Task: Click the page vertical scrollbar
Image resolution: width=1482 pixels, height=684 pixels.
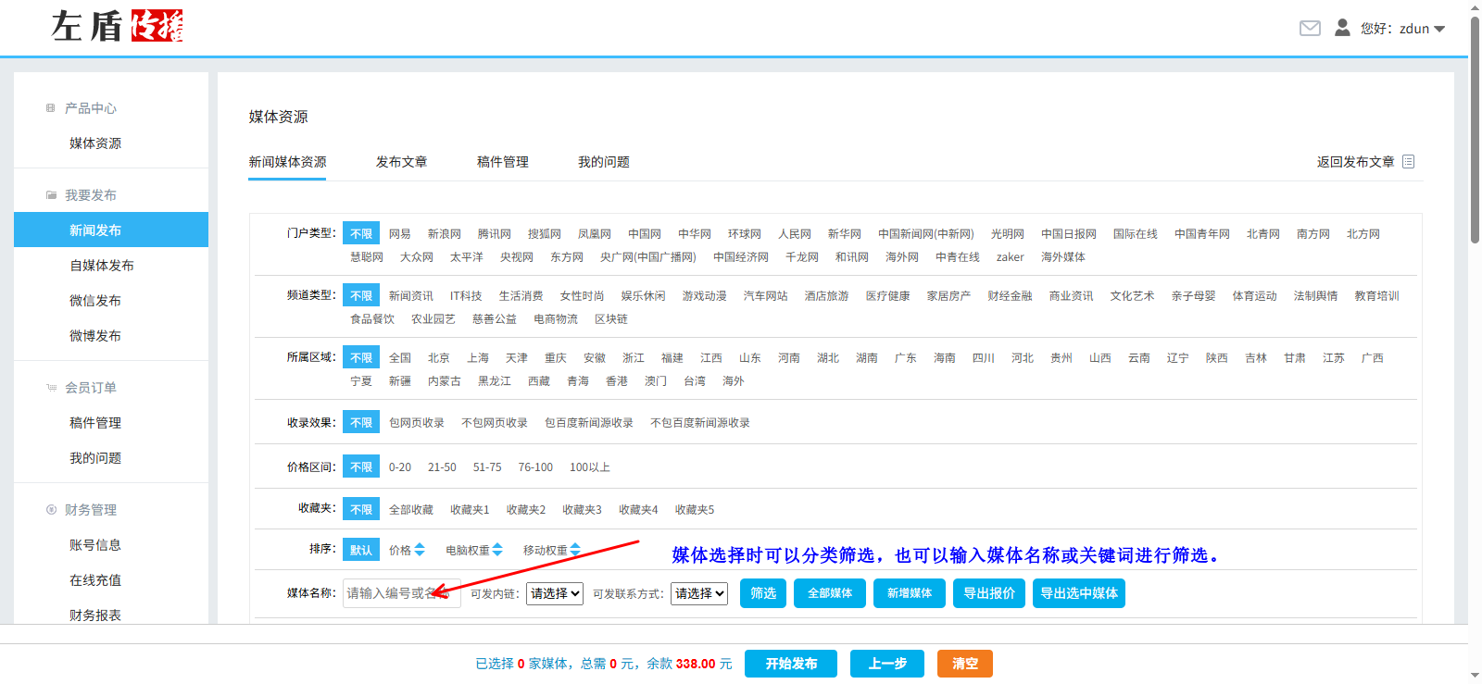Action: click(1475, 130)
